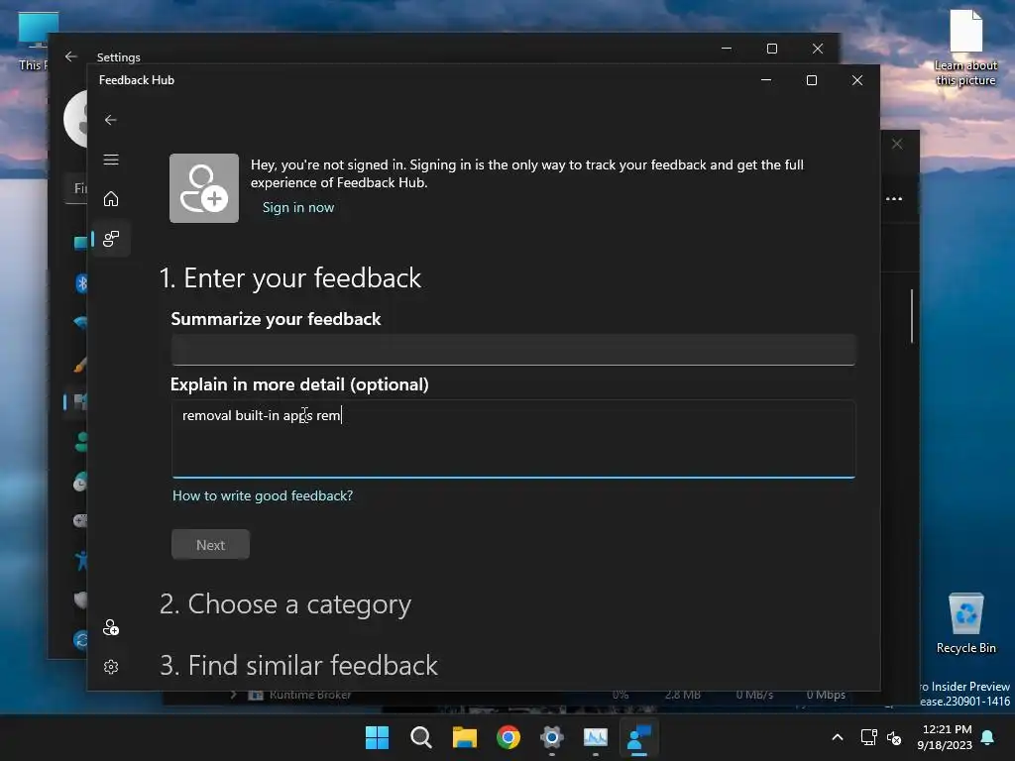The width and height of the screenshot is (1015, 761).
Task: Select Learn about this picture desktop icon
Action: 965,48
